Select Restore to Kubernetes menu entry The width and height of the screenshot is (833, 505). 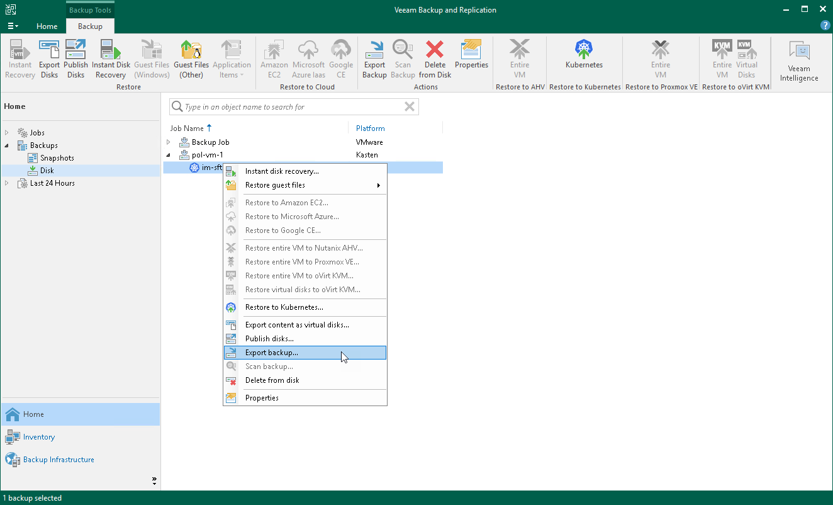(305, 307)
